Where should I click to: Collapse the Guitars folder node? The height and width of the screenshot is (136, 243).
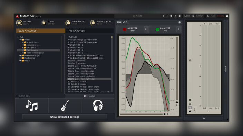(x=20, y=39)
